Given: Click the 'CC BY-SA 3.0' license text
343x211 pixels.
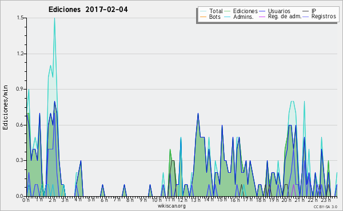Looking at the screenshot, I should [325, 206].
